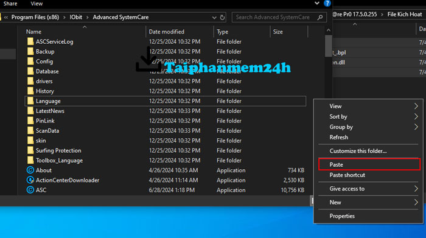Expand the ribbon with the chevron
Screen dimensions: 426x238
click(x=317, y=3)
